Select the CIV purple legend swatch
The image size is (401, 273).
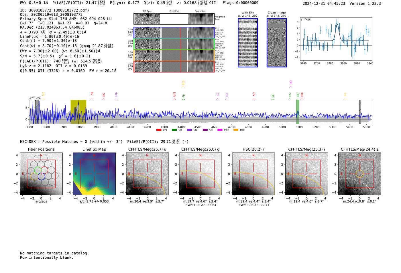(x=189, y=130)
